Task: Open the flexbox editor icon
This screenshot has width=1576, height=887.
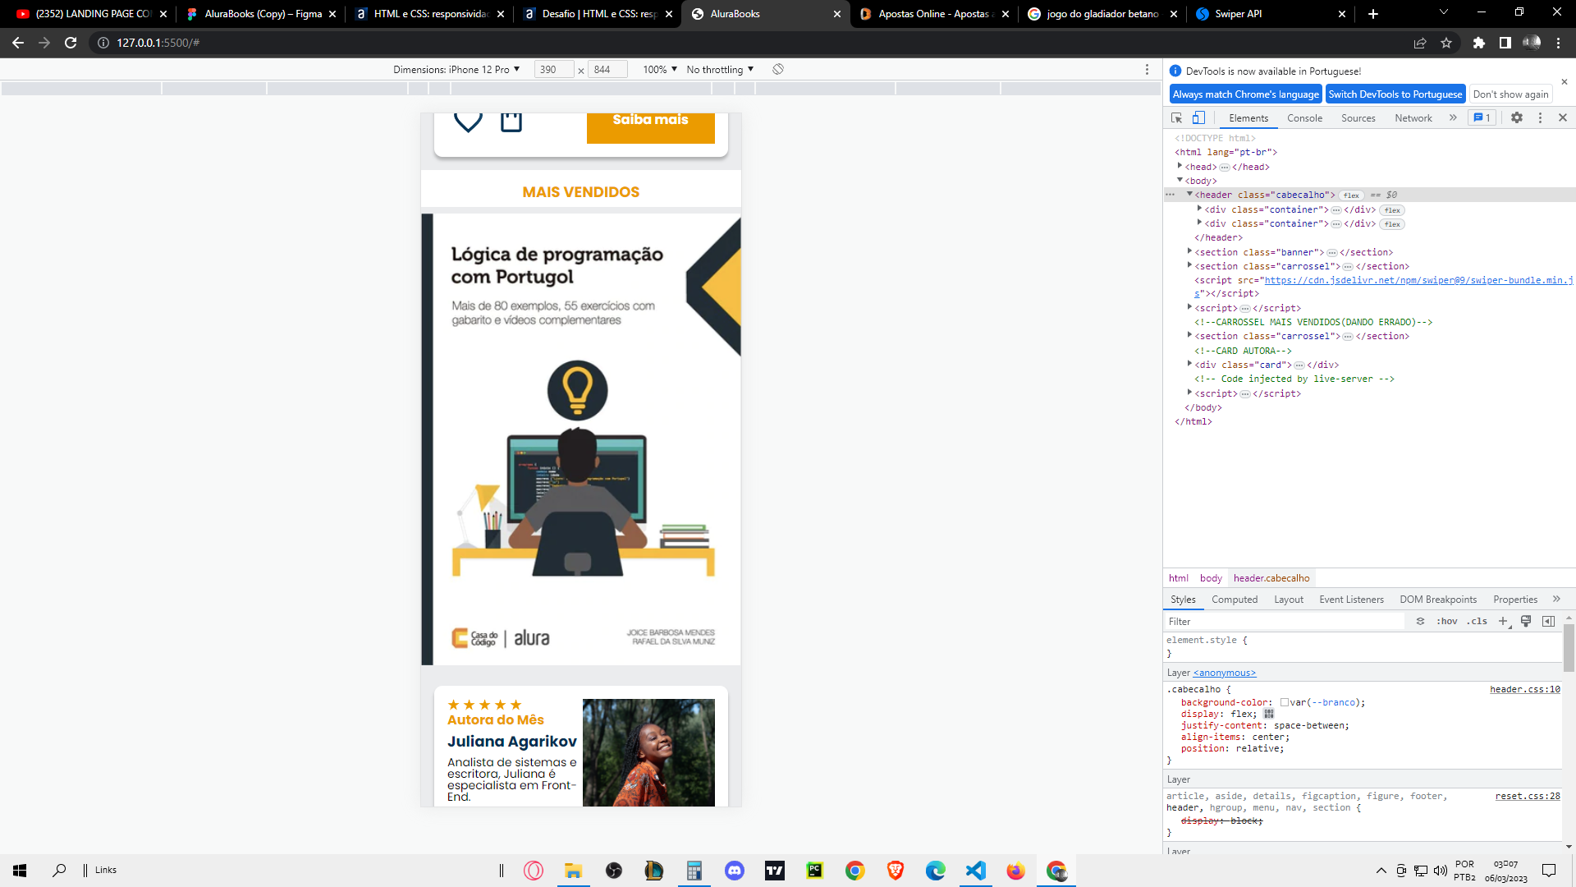Action: [1269, 714]
